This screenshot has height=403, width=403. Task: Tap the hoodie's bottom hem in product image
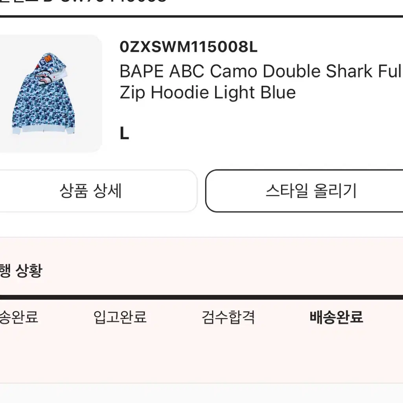point(44,131)
